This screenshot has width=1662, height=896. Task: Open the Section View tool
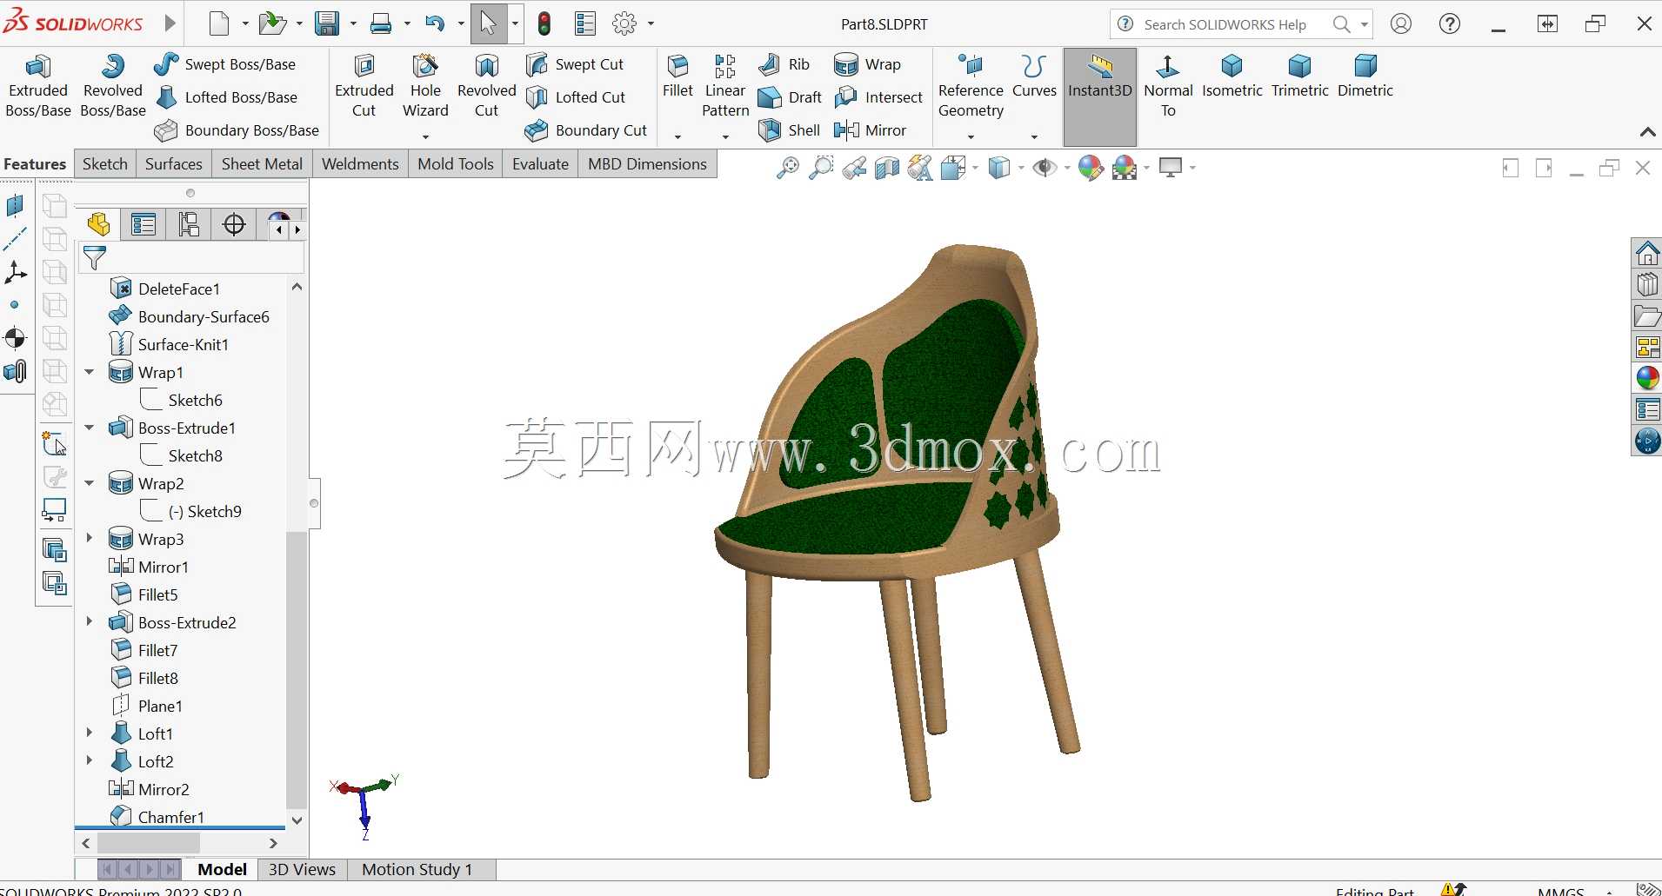pos(887,168)
